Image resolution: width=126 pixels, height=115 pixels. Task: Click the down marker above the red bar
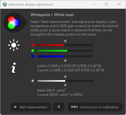pos(65,41)
